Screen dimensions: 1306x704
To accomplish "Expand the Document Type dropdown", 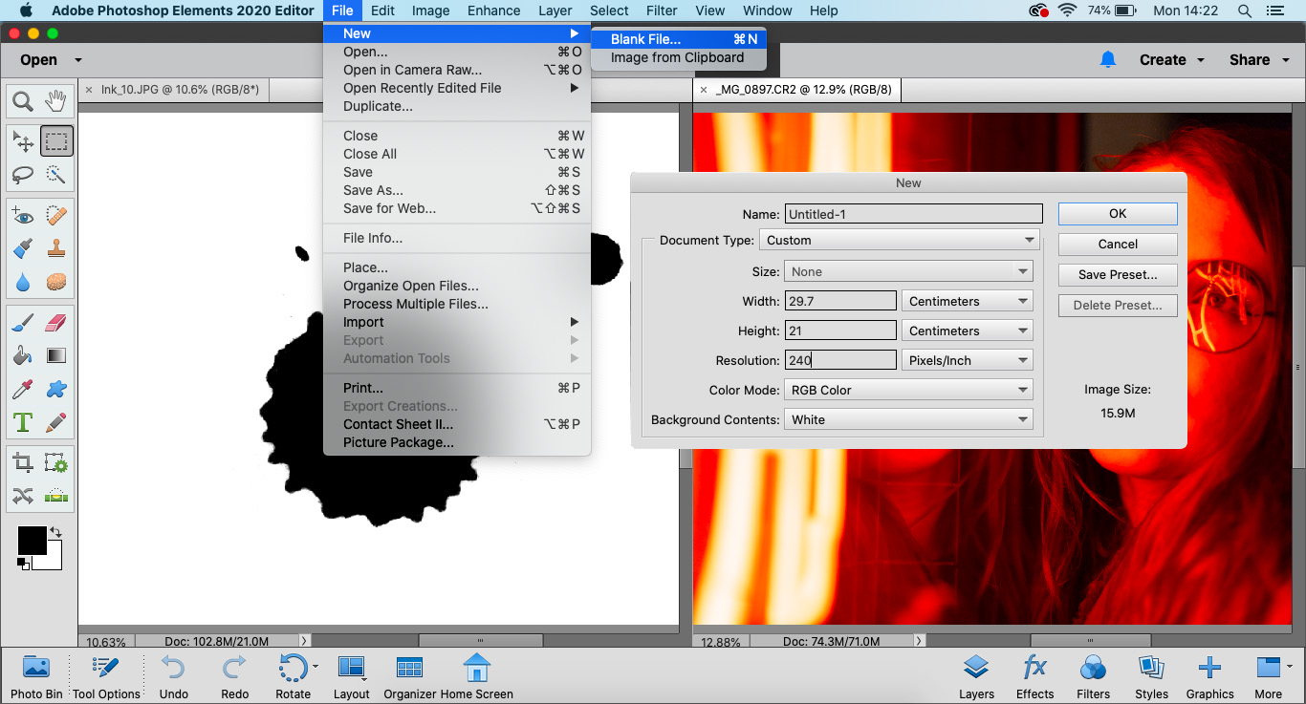I will click(901, 240).
